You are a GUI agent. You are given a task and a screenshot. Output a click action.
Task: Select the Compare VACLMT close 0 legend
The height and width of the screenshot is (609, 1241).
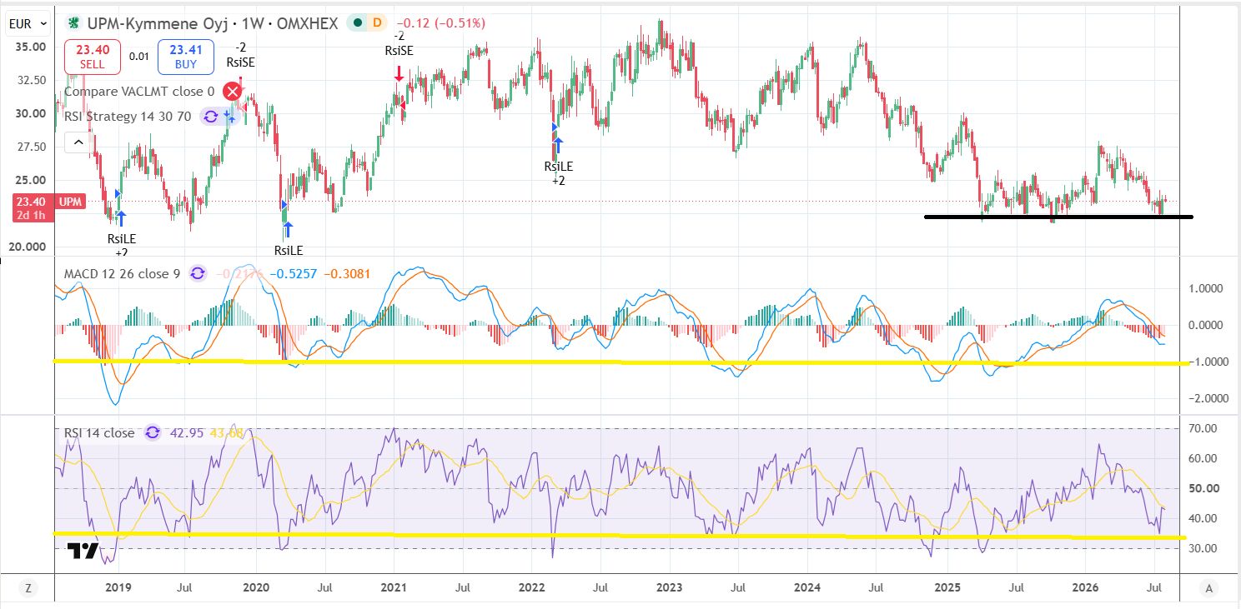139,92
